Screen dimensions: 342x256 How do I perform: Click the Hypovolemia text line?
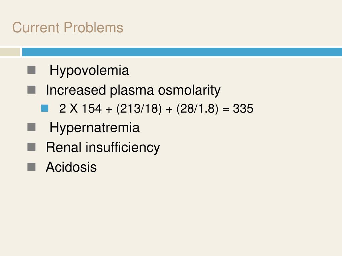pyautogui.click(x=89, y=71)
